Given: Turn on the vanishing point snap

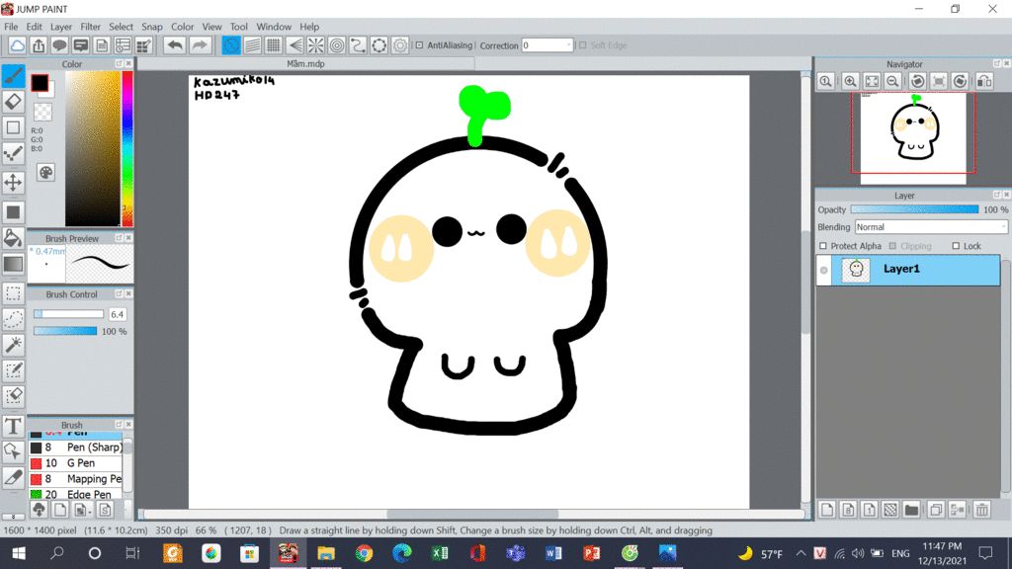Looking at the screenshot, I should pos(295,45).
